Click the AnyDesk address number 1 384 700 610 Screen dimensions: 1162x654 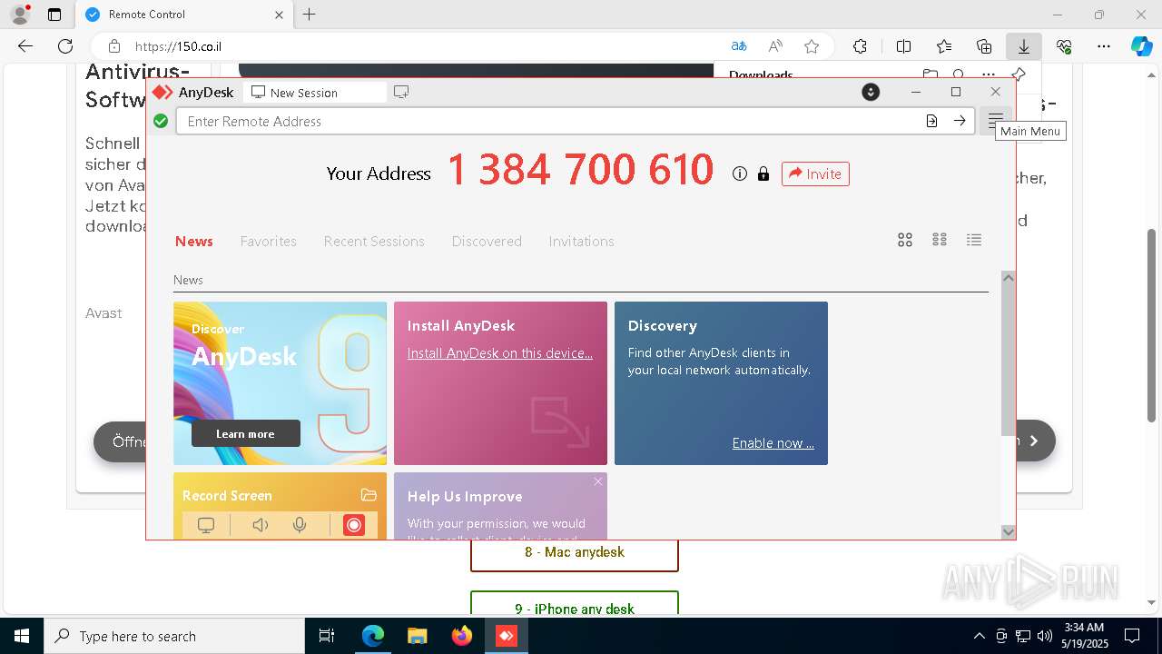coord(581,170)
